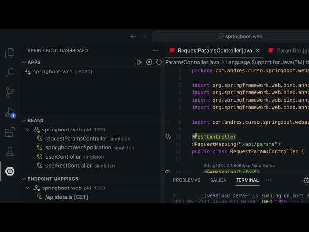Click the bean icon beside line 10
The width and height of the screenshot is (309, 232).
tap(168, 136)
